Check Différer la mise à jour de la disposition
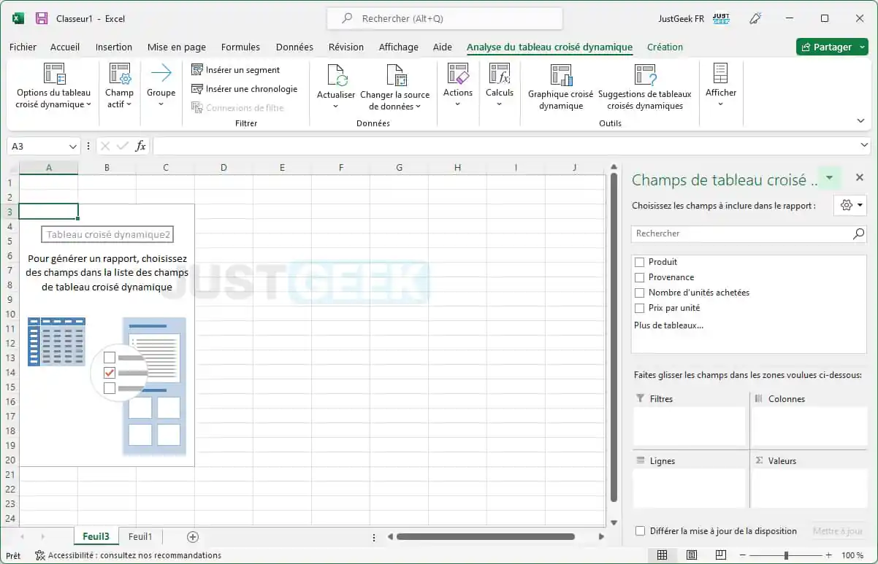The width and height of the screenshot is (878, 564). (x=639, y=531)
